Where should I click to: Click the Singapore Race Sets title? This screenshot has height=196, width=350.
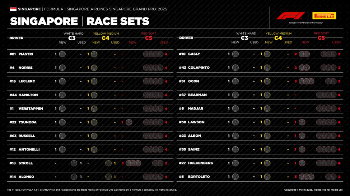80,21
